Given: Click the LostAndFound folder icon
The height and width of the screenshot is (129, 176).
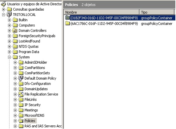Looking at the screenshot, I should pos(15,41).
